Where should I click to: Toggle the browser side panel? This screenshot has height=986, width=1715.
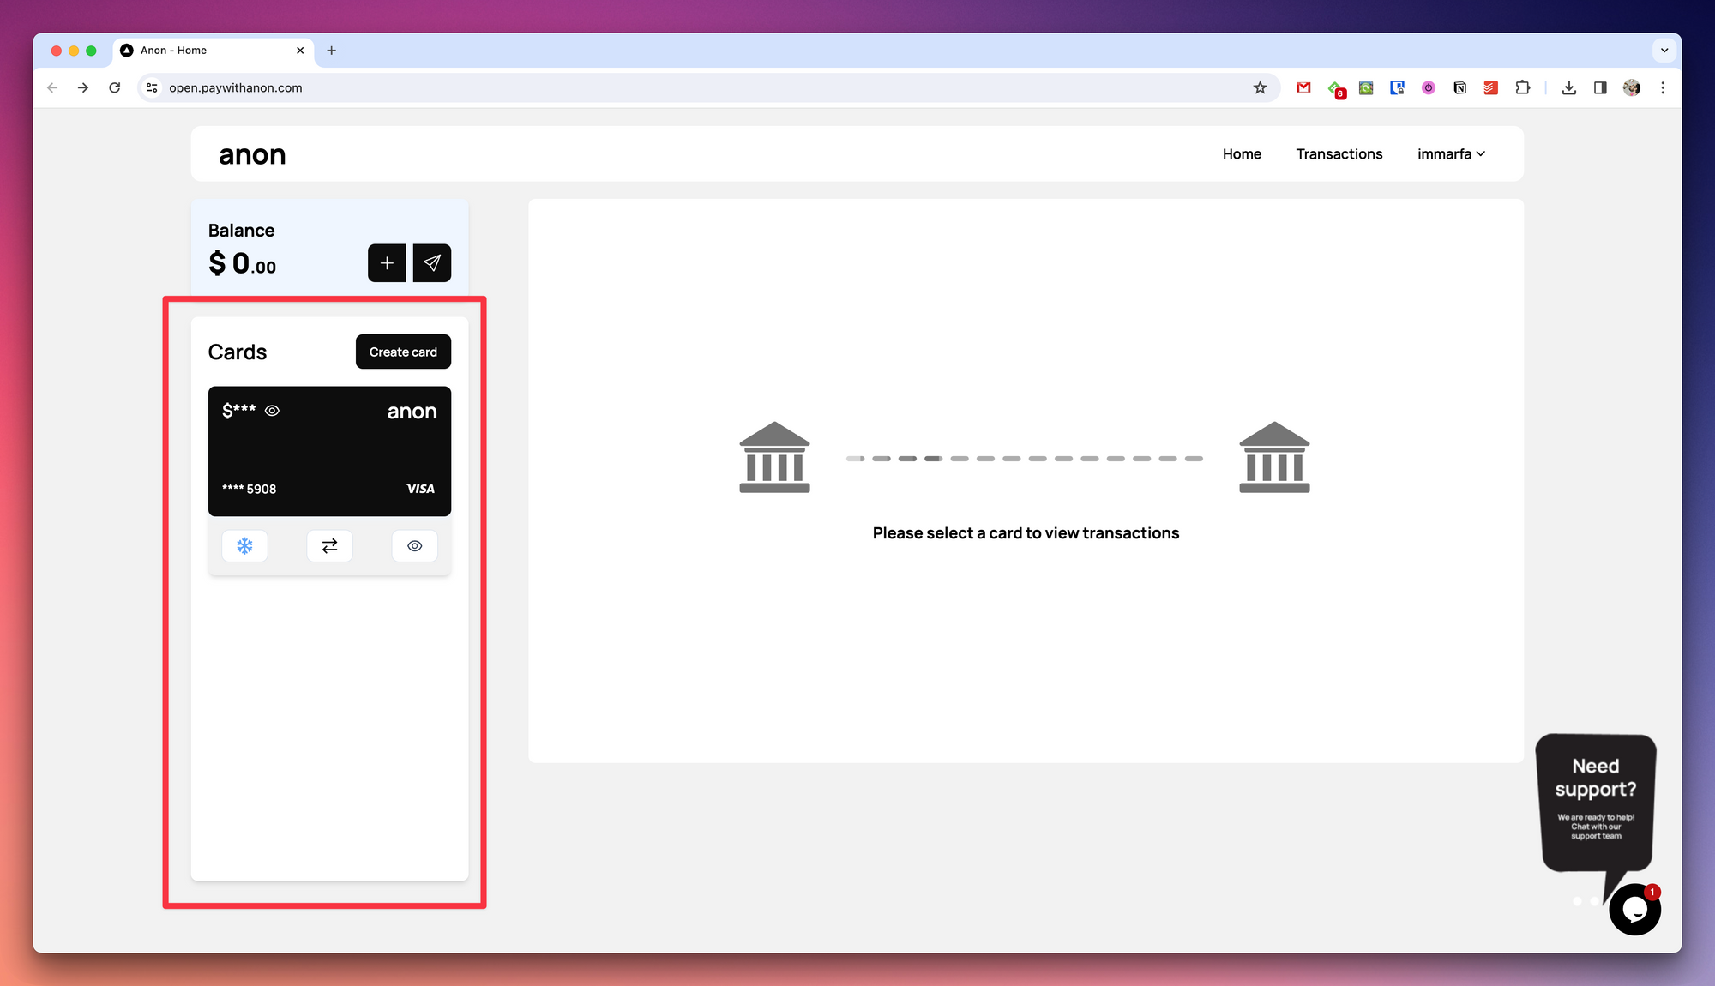(1600, 87)
